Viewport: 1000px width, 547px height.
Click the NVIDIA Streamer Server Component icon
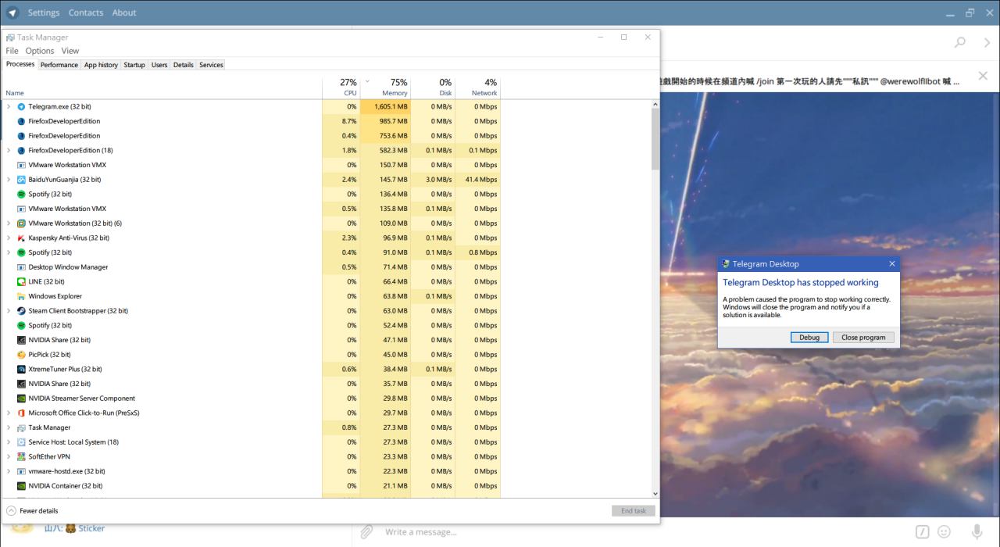click(21, 399)
